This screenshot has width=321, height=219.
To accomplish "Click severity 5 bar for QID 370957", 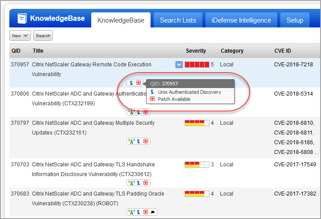I will 197,65.
